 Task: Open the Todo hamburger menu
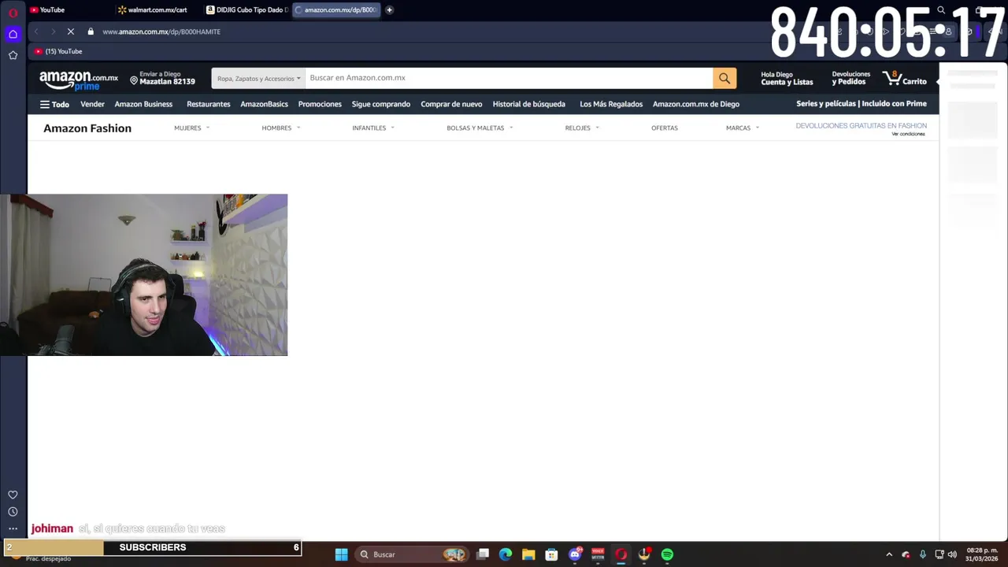54,104
